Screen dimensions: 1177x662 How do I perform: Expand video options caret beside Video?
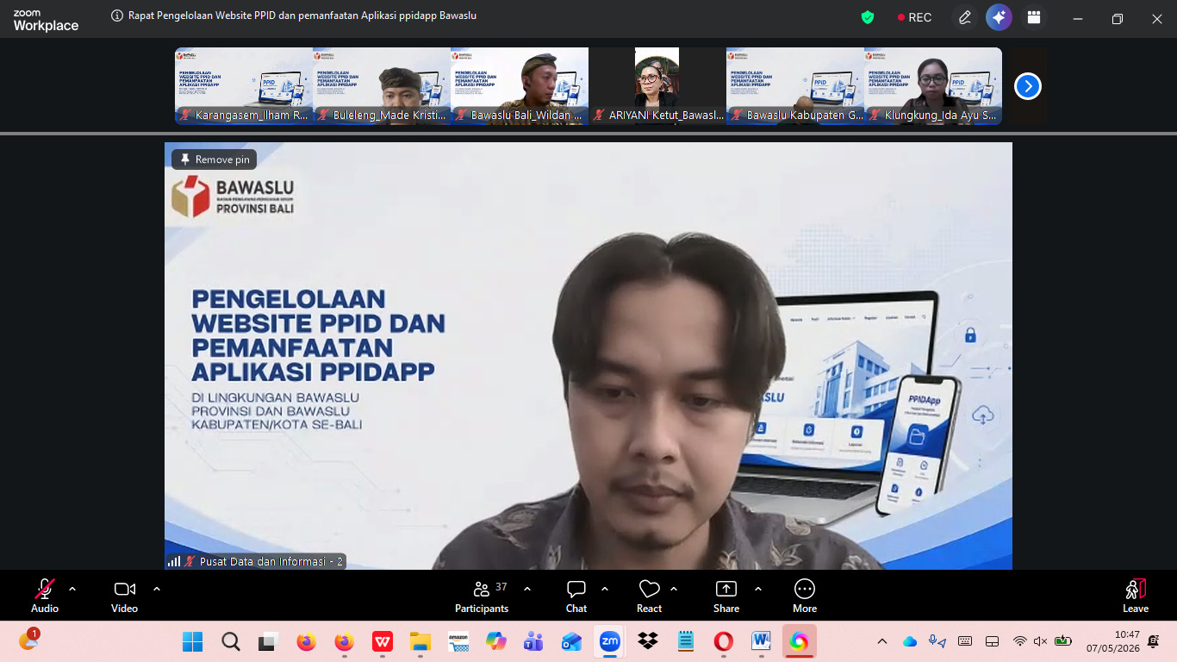point(157,589)
